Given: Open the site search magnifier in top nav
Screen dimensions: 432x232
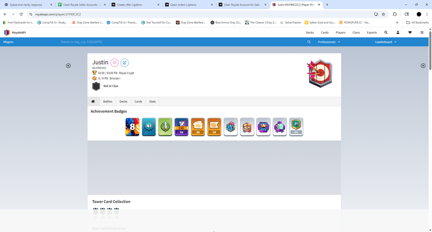Looking at the screenshot, I should click(386, 32).
